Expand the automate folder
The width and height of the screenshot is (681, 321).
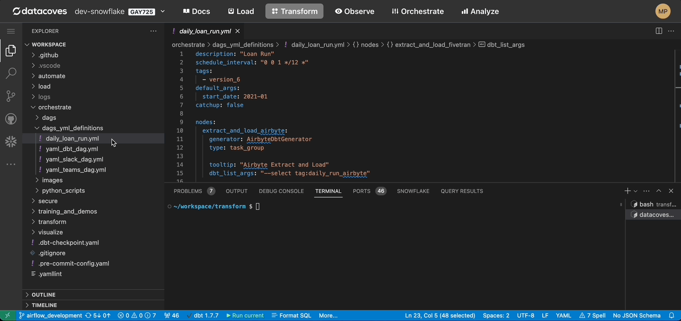coord(93,76)
